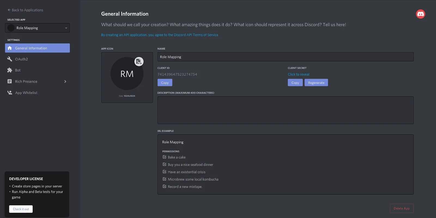Click the OAuth2 wrench icon
Screen dimensions: 436x218
click(10, 59)
